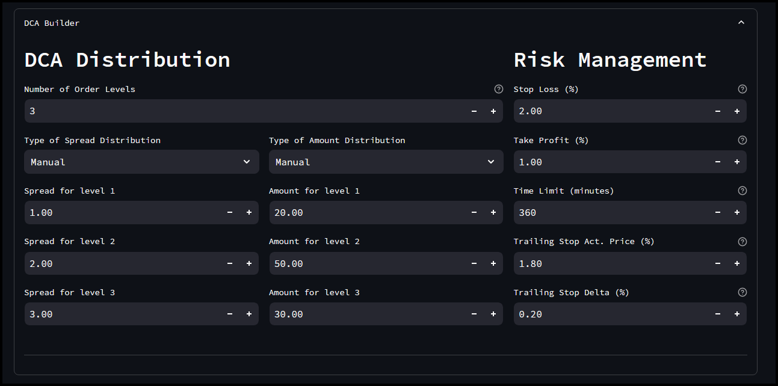This screenshot has width=778, height=386.
Task: View the Take Profit help tooltip
Action: (x=742, y=139)
